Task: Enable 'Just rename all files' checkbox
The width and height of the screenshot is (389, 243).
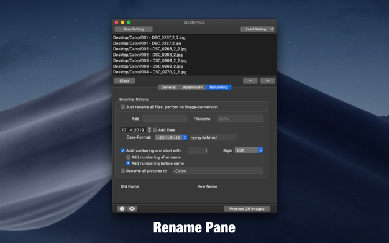Action: click(122, 107)
